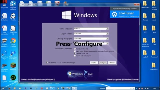Toggle Set Windows X's Live homepage checkbox
The height and width of the screenshot is (90, 160).
pos(47,62)
